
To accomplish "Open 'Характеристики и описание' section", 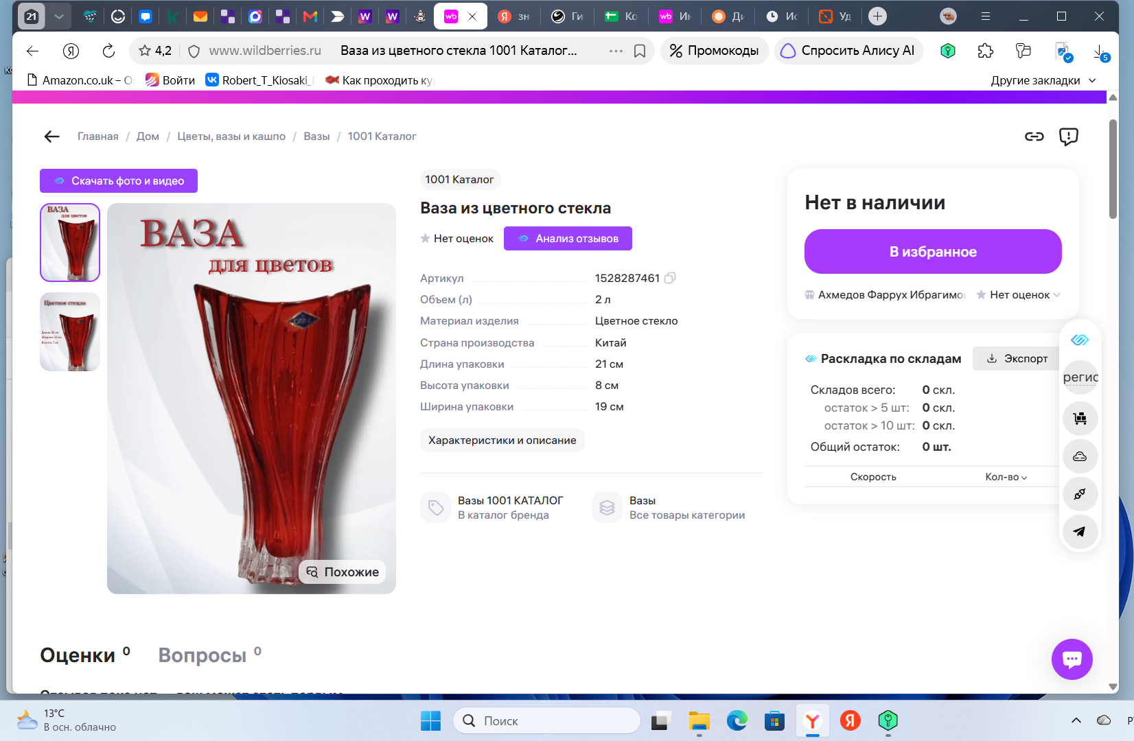I will 502,440.
